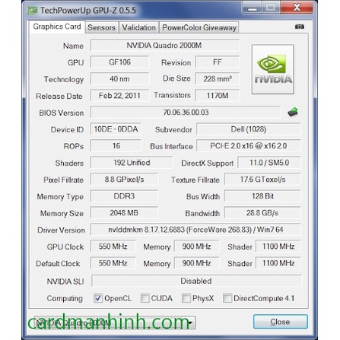Click the window title TechPowerUp GPU-Z 0.5.5
The width and height of the screenshot is (340, 340).
click(88, 11)
